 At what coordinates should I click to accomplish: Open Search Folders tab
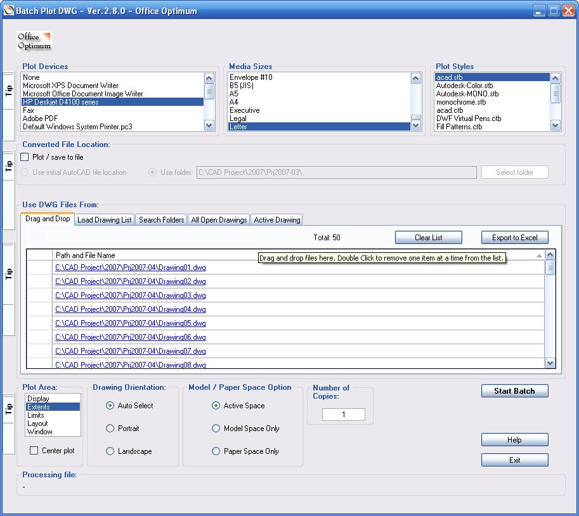[161, 219]
